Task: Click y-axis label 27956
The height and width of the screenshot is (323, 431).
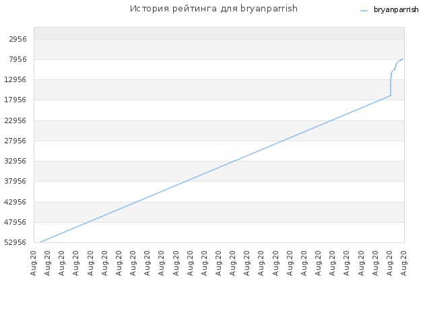Action: click(15, 141)
